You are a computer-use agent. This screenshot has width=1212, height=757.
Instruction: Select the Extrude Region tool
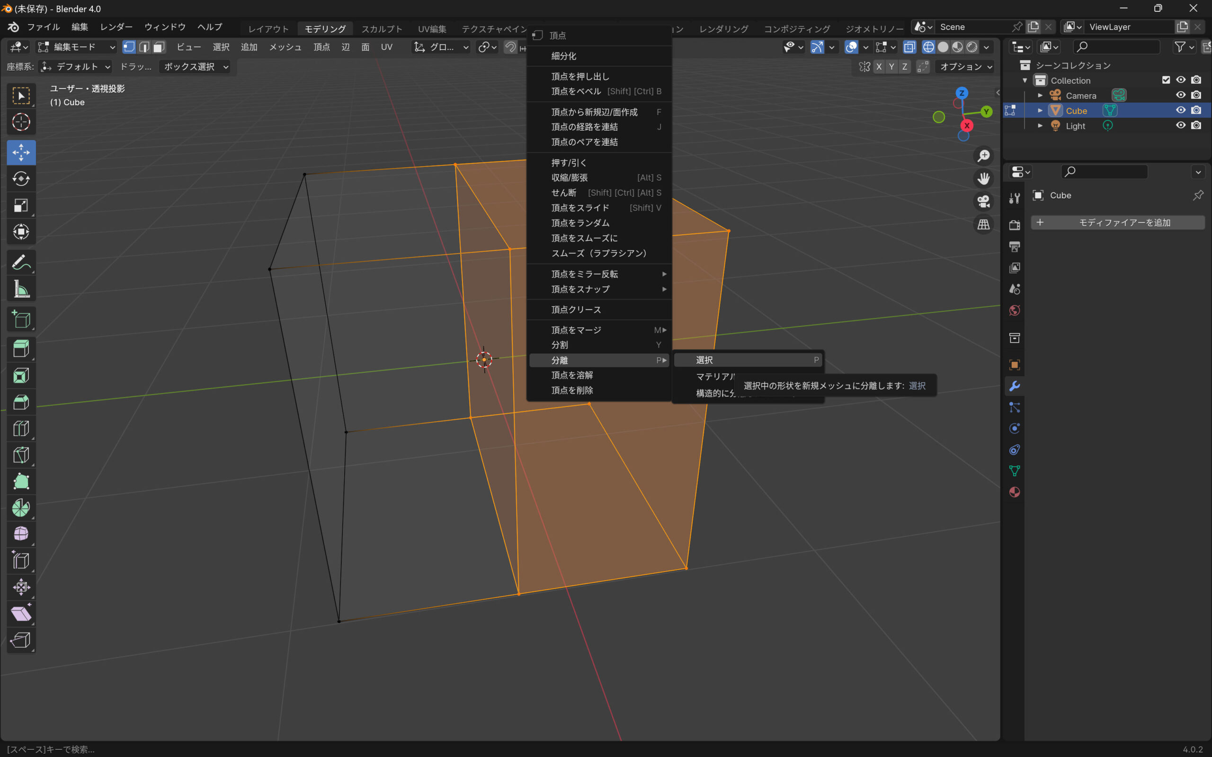pos(21,349)
